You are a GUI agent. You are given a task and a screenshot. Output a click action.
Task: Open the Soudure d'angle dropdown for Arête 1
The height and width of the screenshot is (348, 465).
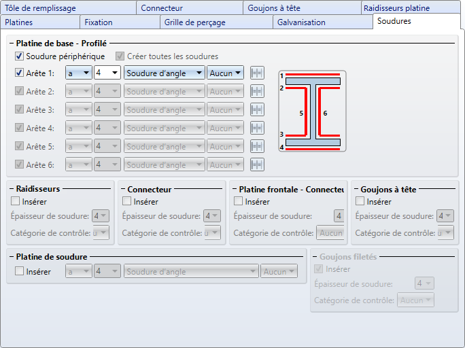click(x=165, y=73)
